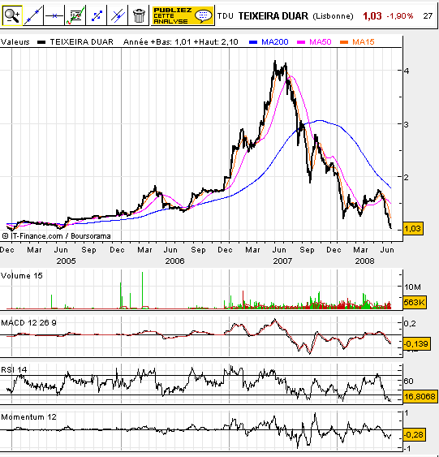Click the blue MA200 legend swatch
Screen dimensions: 439x457
253,42
